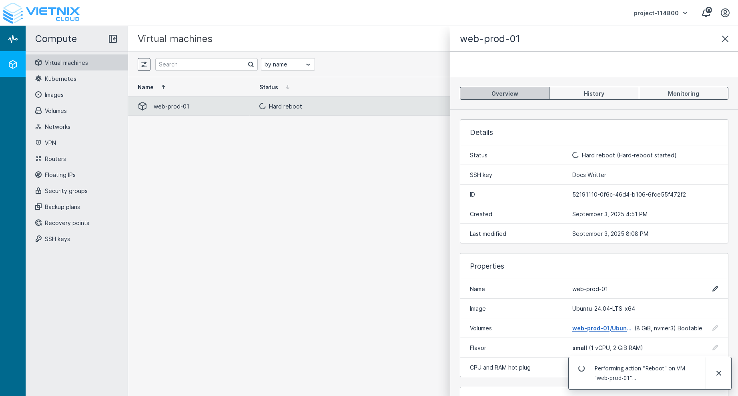Click into the Search input field
This screenshot has width=738, height=396.
tap(201, 64)
